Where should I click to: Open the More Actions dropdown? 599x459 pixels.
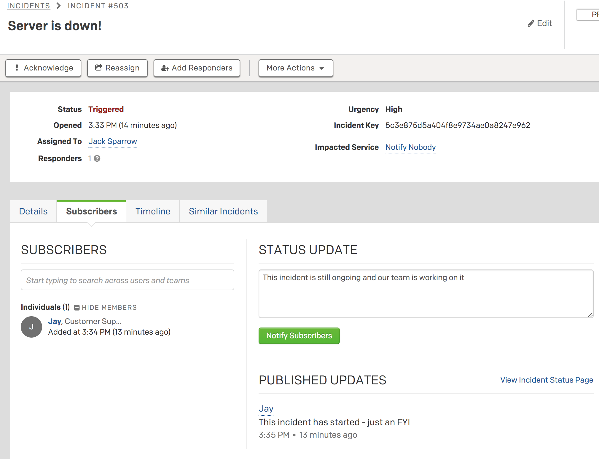[x=295, y=68]
